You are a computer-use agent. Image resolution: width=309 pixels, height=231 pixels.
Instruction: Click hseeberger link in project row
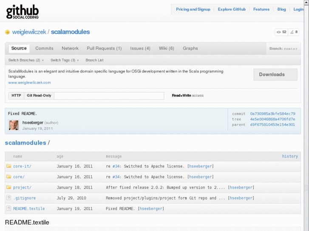(x=241, y=187)
